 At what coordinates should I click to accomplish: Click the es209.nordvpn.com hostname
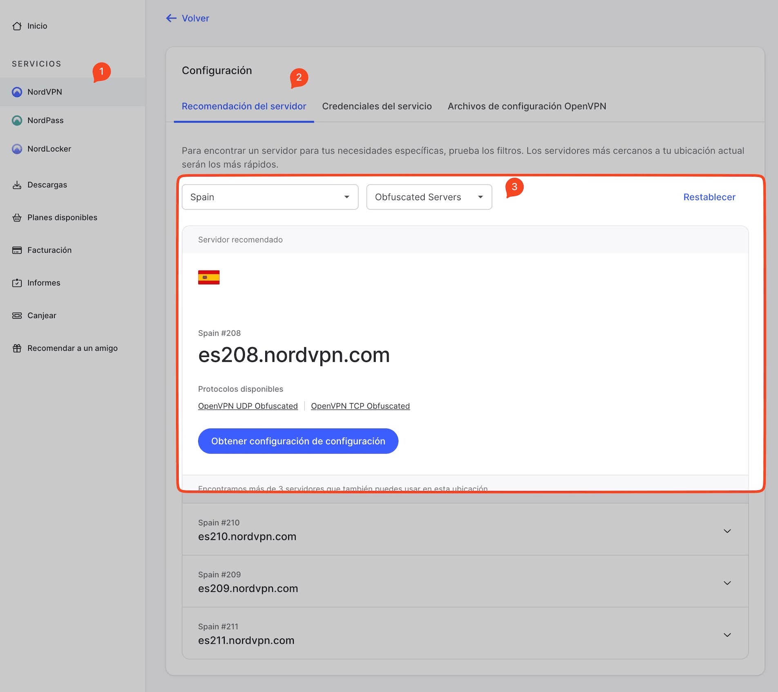(248, 589)
